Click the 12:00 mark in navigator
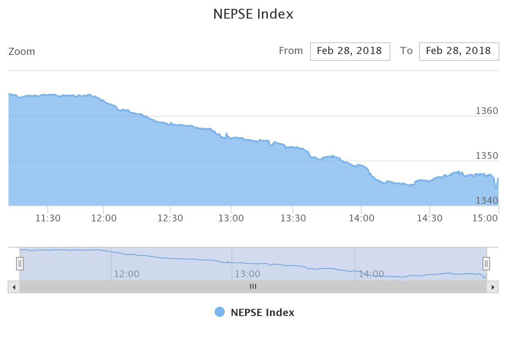 tap(127, 274)
